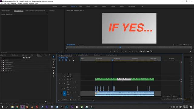Click 32-bit Color filter icon in Effects panel
This screenshot has width=194, height=109.
coord(26,58)
